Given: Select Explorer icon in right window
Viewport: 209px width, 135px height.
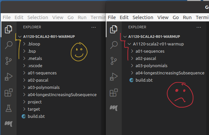Looking at the screenshot, I should tap(114, 29).
